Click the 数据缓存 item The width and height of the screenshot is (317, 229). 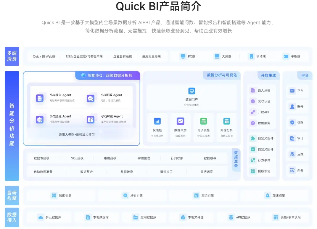tap(210, 158)
